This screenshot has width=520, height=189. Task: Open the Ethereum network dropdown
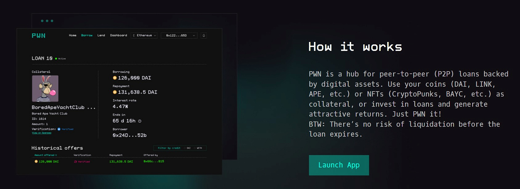pos(144,35)
